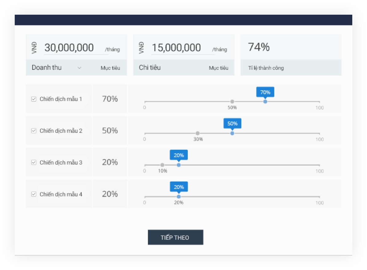This screenshot has width=367, height=270.
Task: Click the blue 50% slider handle
Action: pyautogui.click(x=232, y=133)
